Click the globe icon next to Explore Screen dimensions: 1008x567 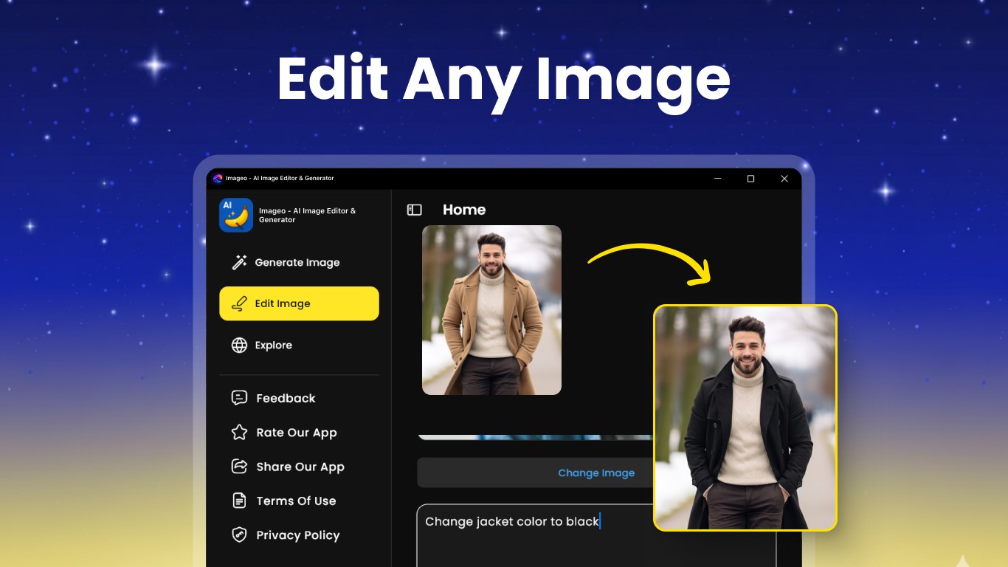tap(239, 345)
